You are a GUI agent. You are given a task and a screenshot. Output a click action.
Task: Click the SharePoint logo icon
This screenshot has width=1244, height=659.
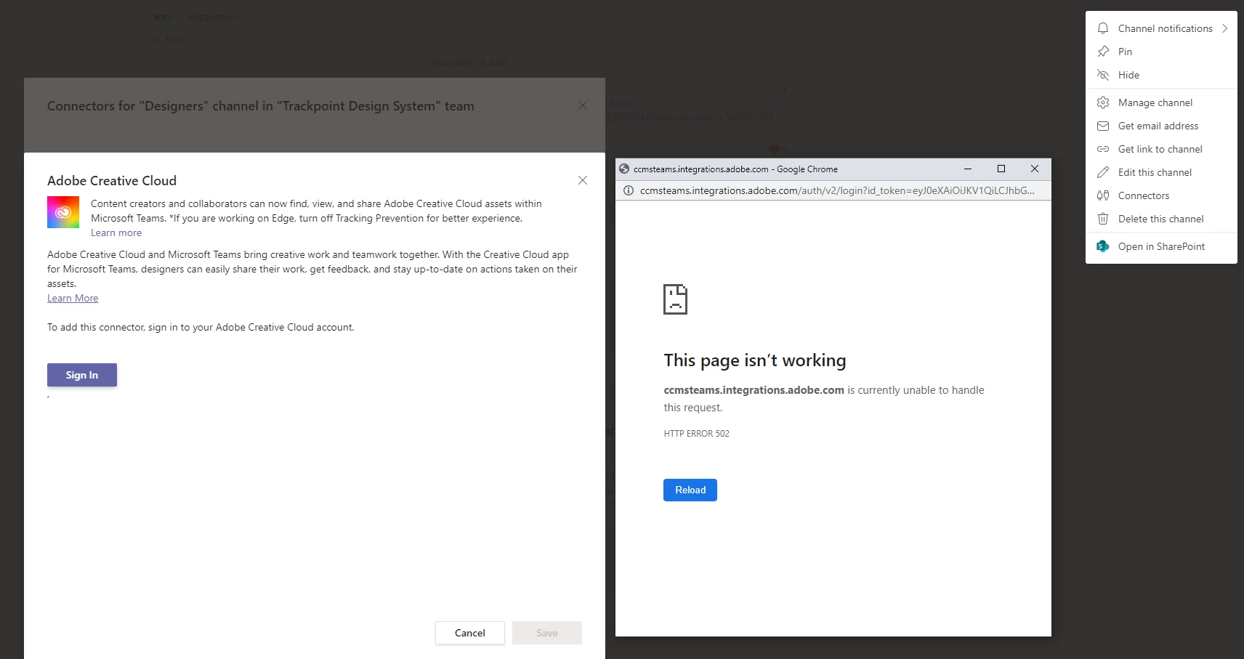[1103, 246]
